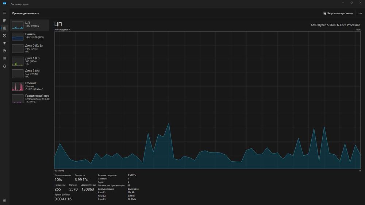Click the L1 cache value '384 КБ'
The image size is (365, 205).
point(131,193)
